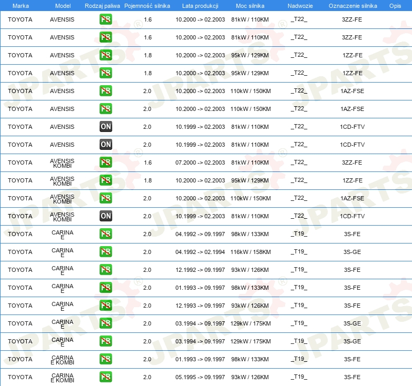Select petrol icon in Carina E 116kW row

[105, 251]
